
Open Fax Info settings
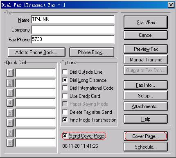coord(146,85)
